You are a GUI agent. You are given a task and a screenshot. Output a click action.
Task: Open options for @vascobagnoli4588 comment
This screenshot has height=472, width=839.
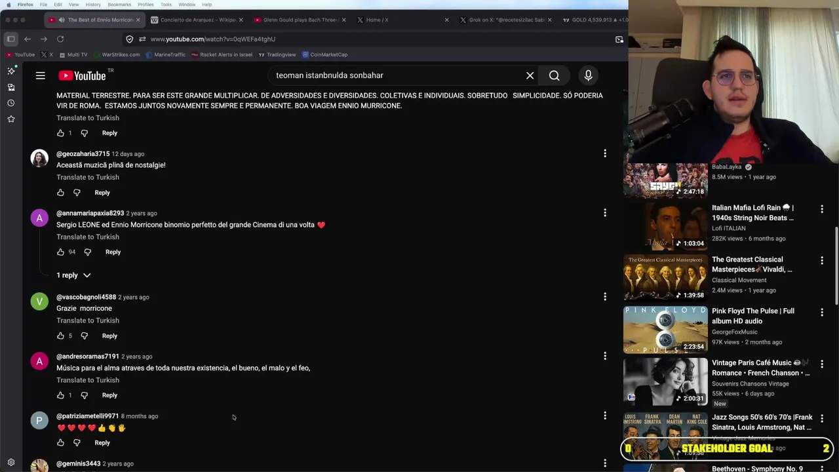pyautogui.click(x=605, y=296)
